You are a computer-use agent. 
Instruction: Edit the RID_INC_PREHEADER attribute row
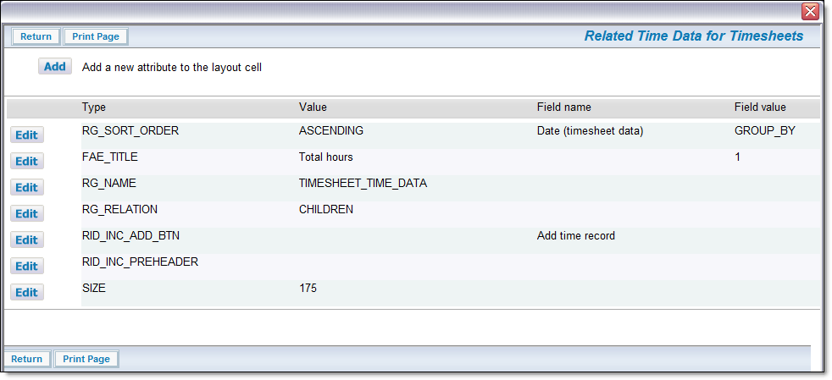click(x=26, y=266)
